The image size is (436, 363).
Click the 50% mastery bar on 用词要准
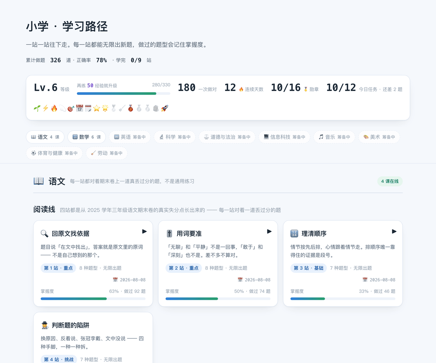(x=218, y=299)
